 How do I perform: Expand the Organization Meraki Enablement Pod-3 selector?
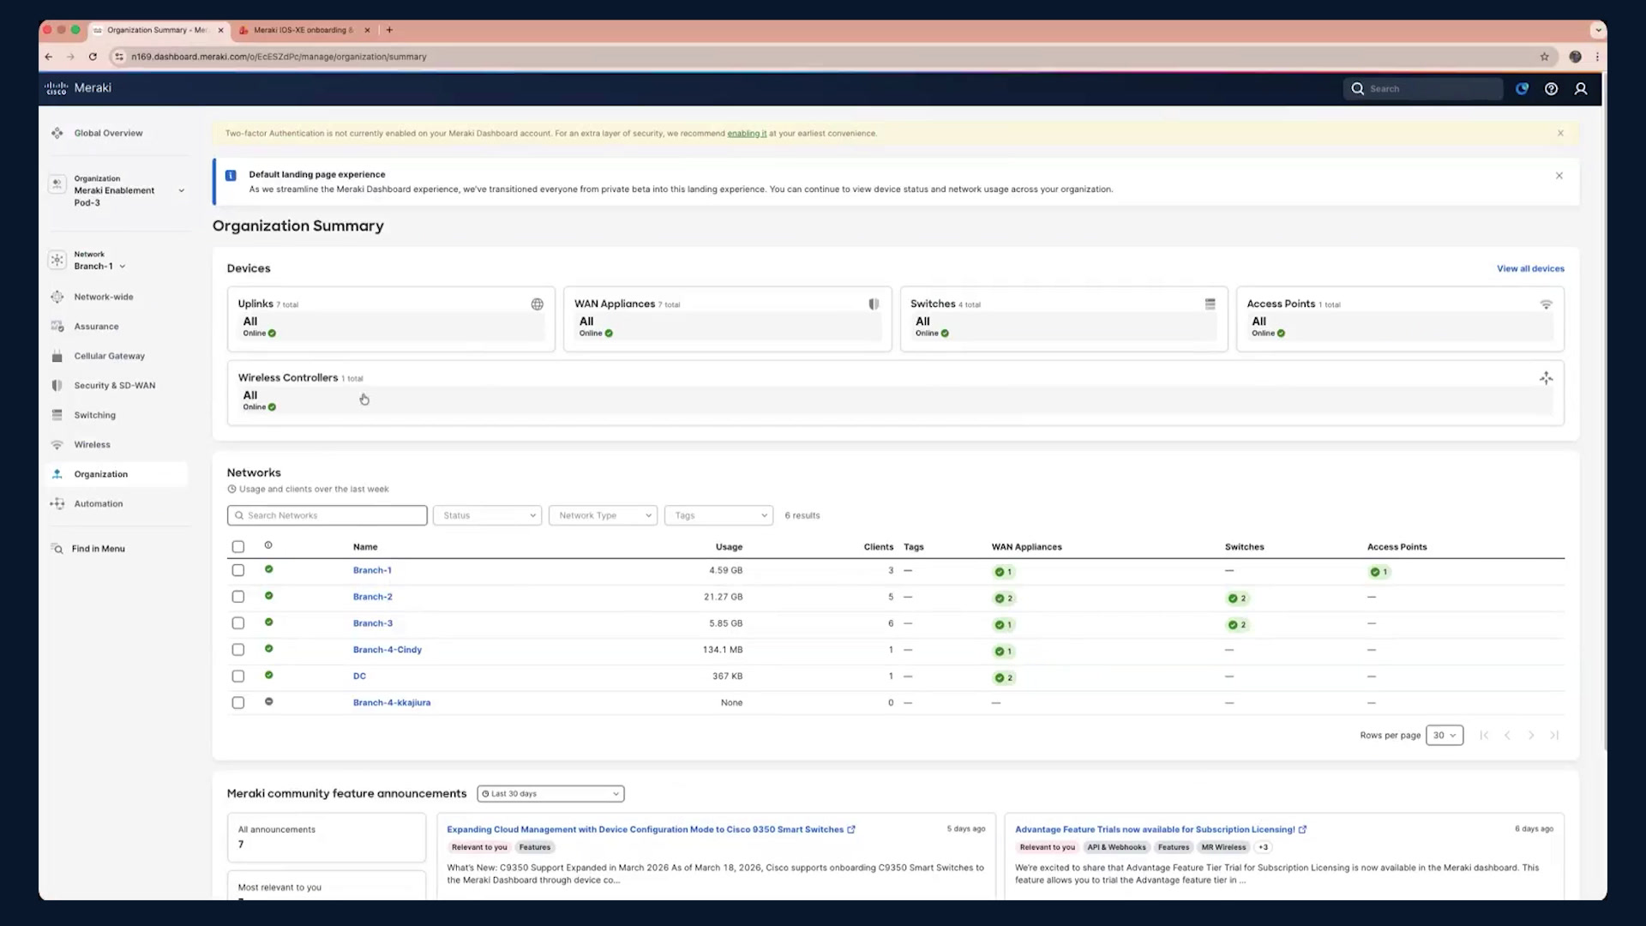click(x=117, y=190)
